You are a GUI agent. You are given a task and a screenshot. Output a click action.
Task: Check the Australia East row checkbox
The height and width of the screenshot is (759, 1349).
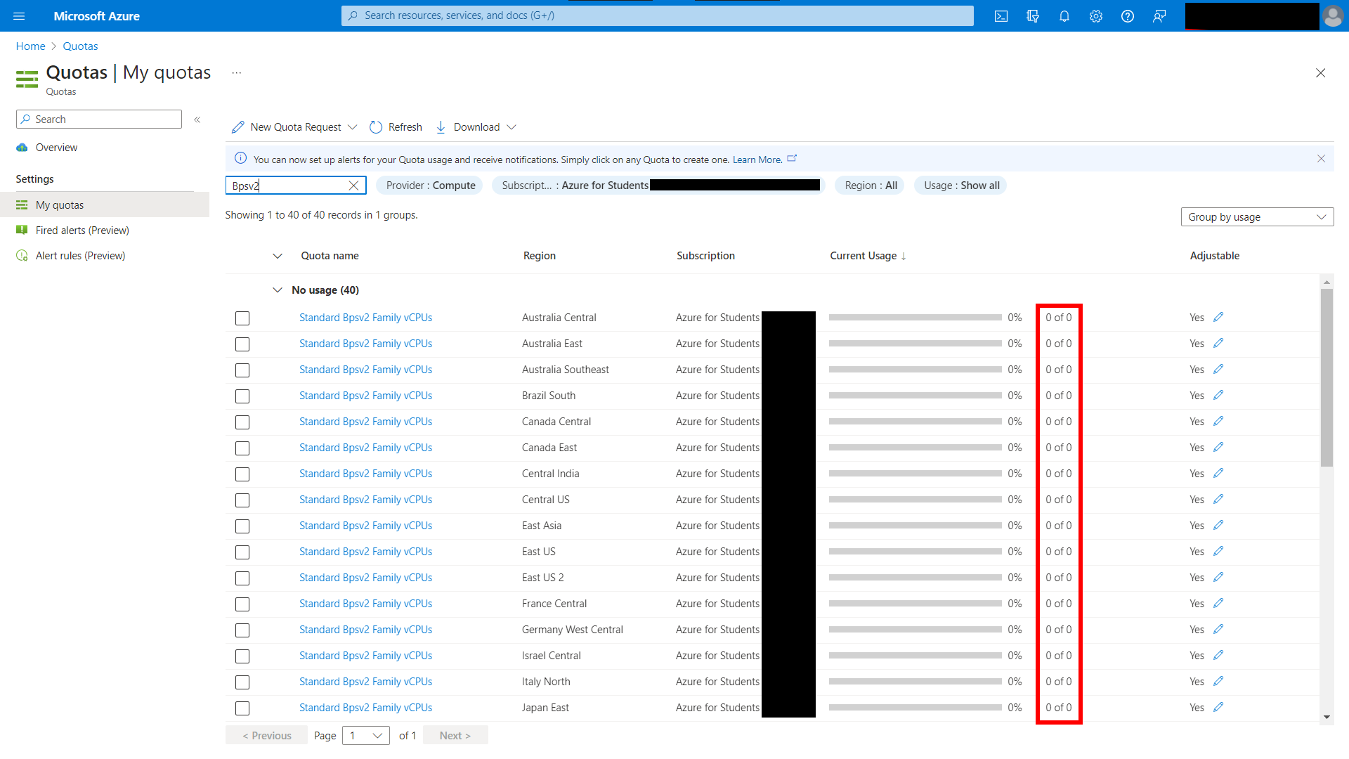click(242, 344)
